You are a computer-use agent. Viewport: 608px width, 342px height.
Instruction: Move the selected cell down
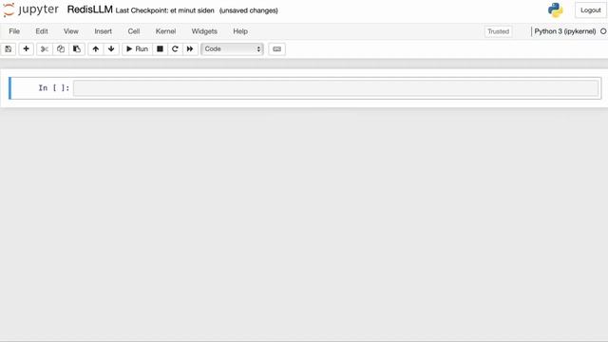111,48
